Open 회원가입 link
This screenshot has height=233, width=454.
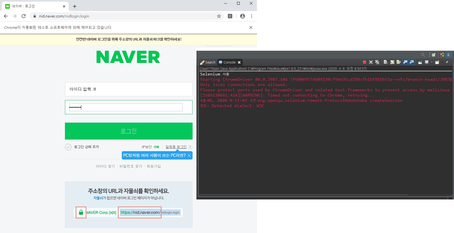pos(154,166)
